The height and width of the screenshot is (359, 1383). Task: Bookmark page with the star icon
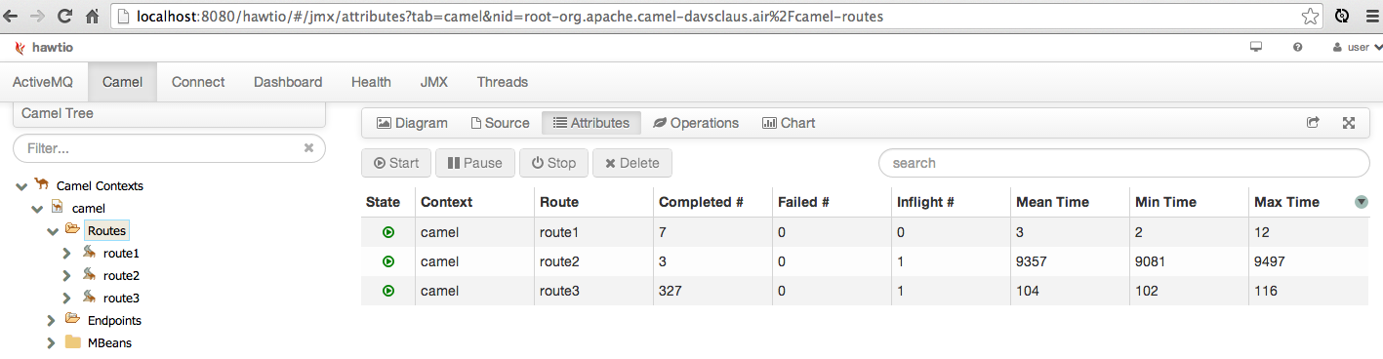(1310, 17)
